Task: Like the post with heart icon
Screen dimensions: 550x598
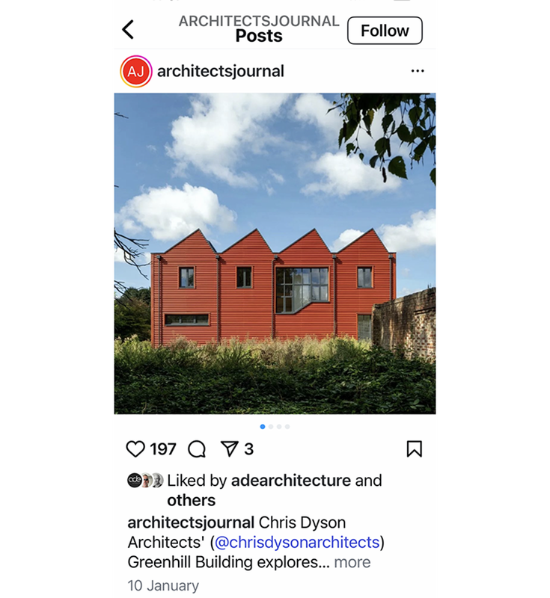Action: tap(135, 449)
